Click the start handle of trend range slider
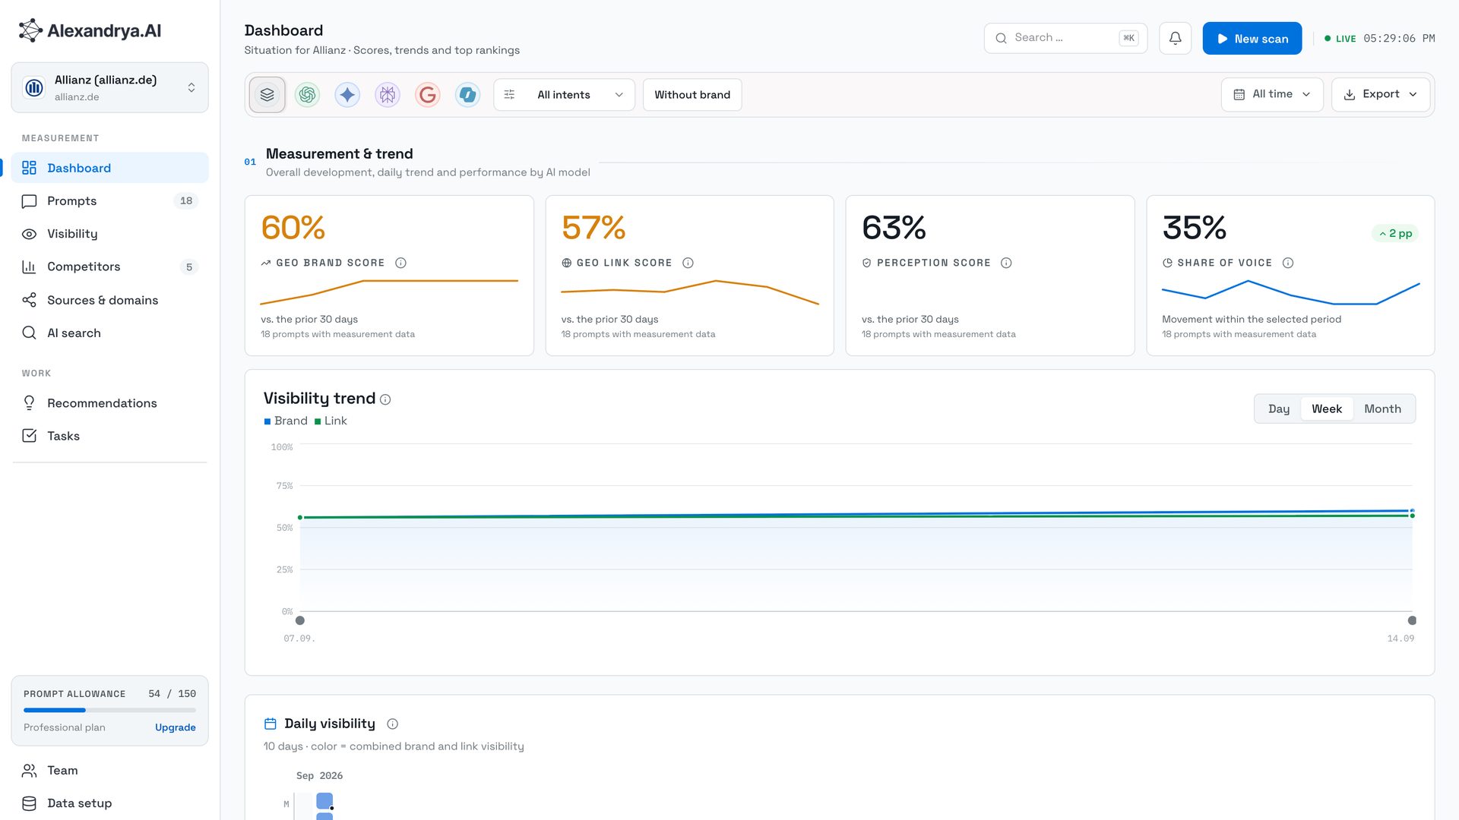Screen dimensions: 1459x820 point(300,620)
